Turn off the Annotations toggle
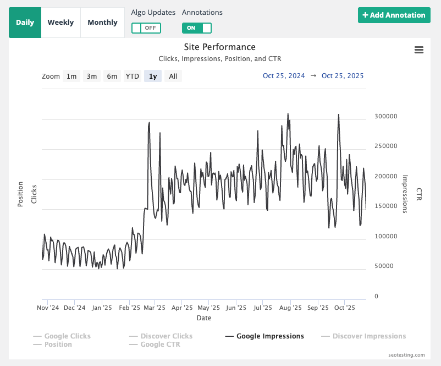The image size is (441, 366). pyautogui.click(x=196, y=28)
